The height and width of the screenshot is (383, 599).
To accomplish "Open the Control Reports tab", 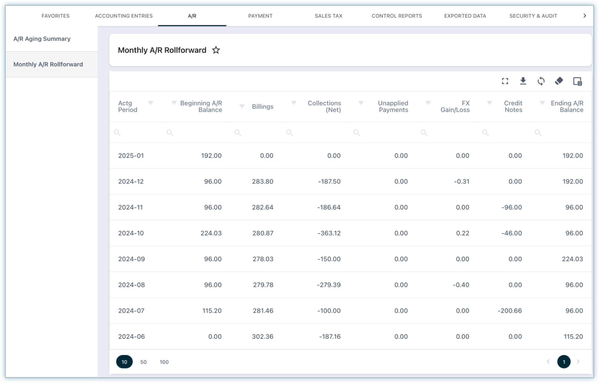I will tap(397, 16).
